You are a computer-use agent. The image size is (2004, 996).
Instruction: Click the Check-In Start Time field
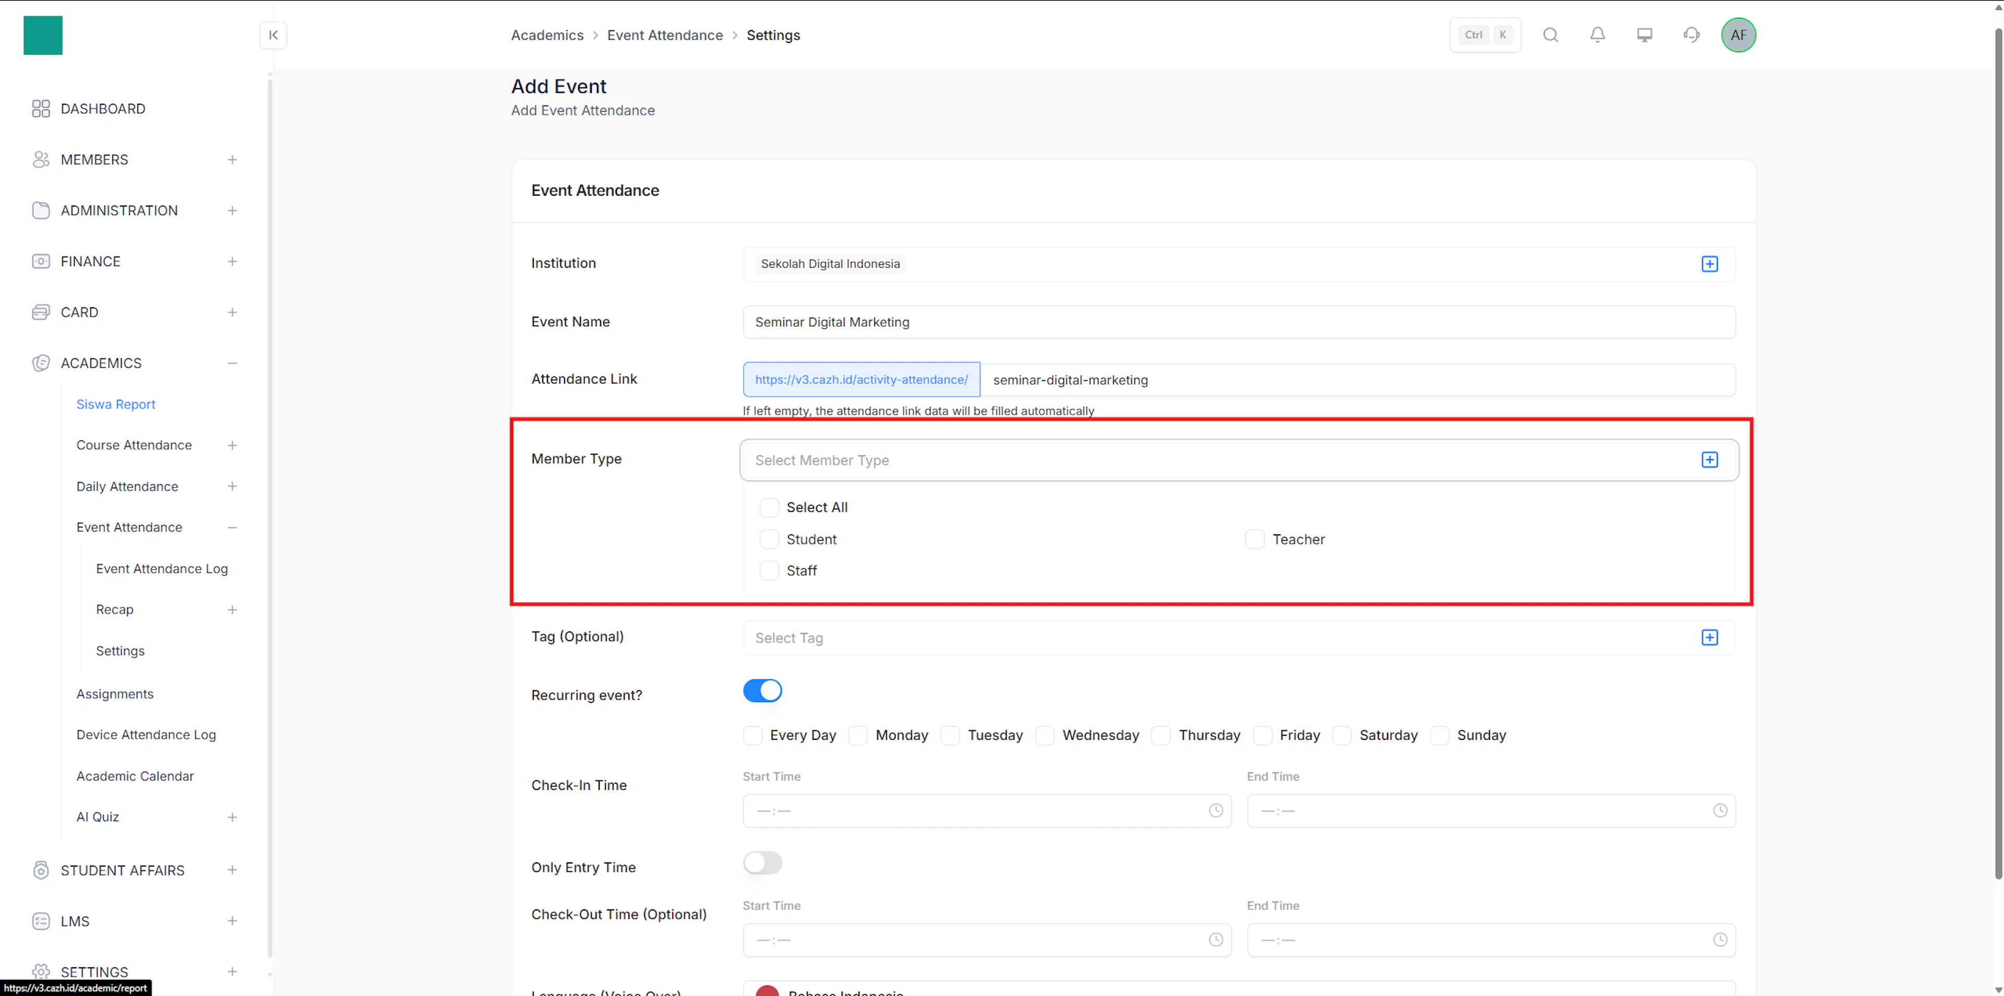pos(986,811)
